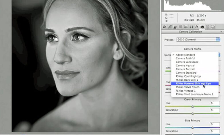Click the Blue Primary Hue slider handle
Viewport: 224px width, 135px height.
pos(193,128)
